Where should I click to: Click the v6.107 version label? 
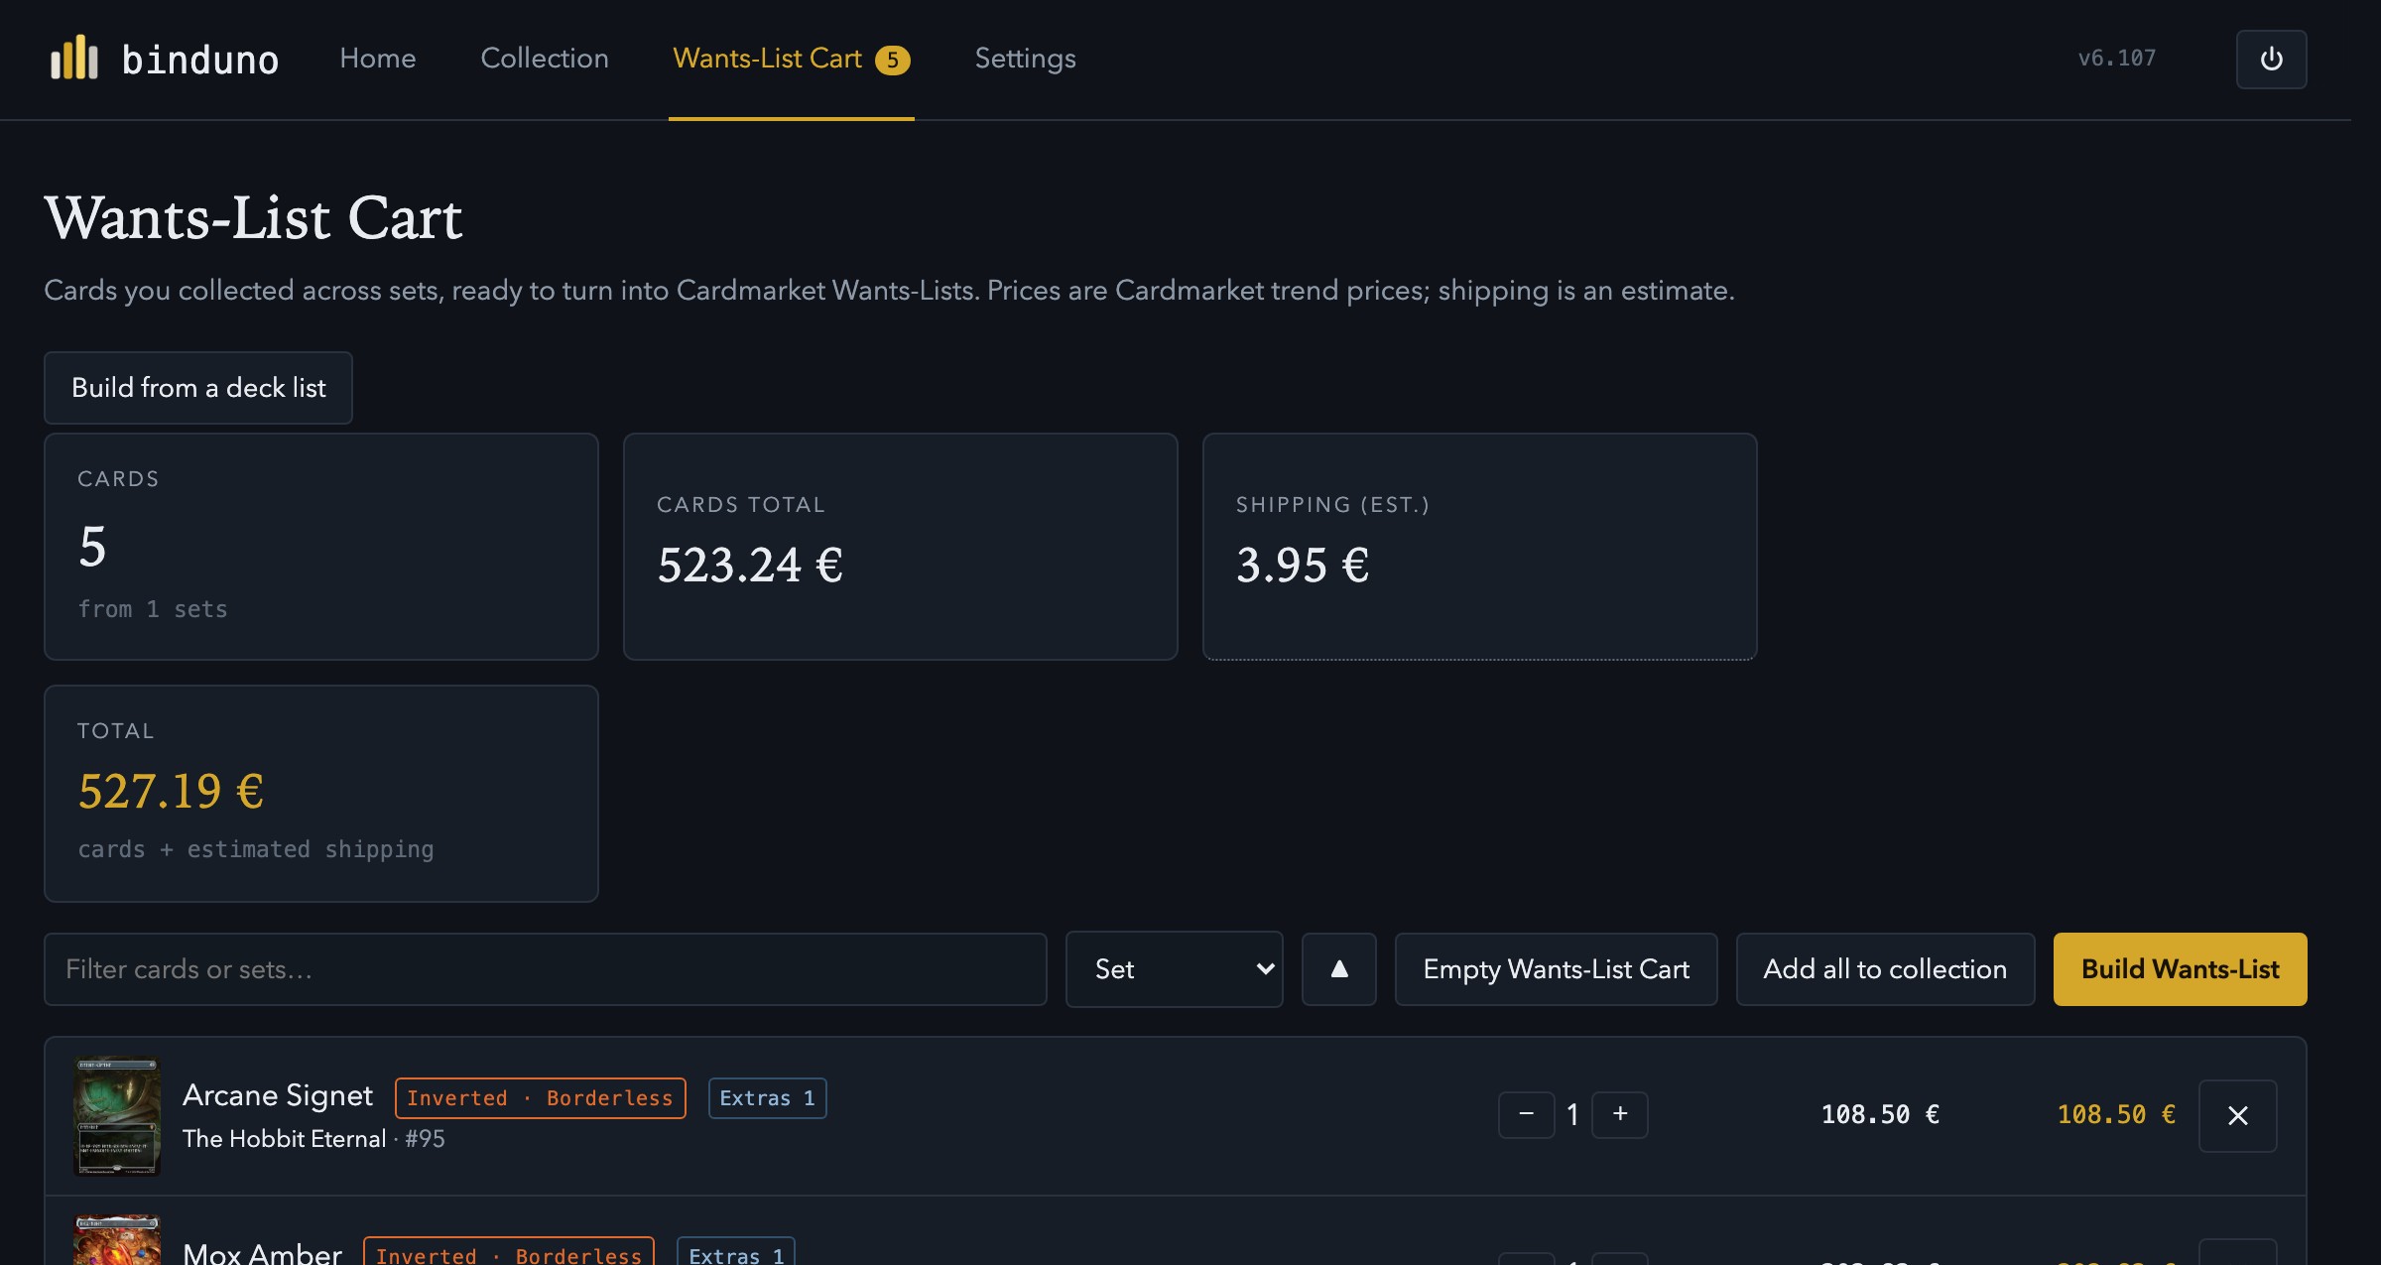(2117, 59)
